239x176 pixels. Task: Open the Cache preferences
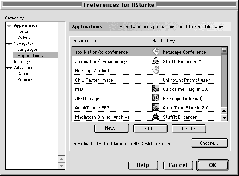23,74
